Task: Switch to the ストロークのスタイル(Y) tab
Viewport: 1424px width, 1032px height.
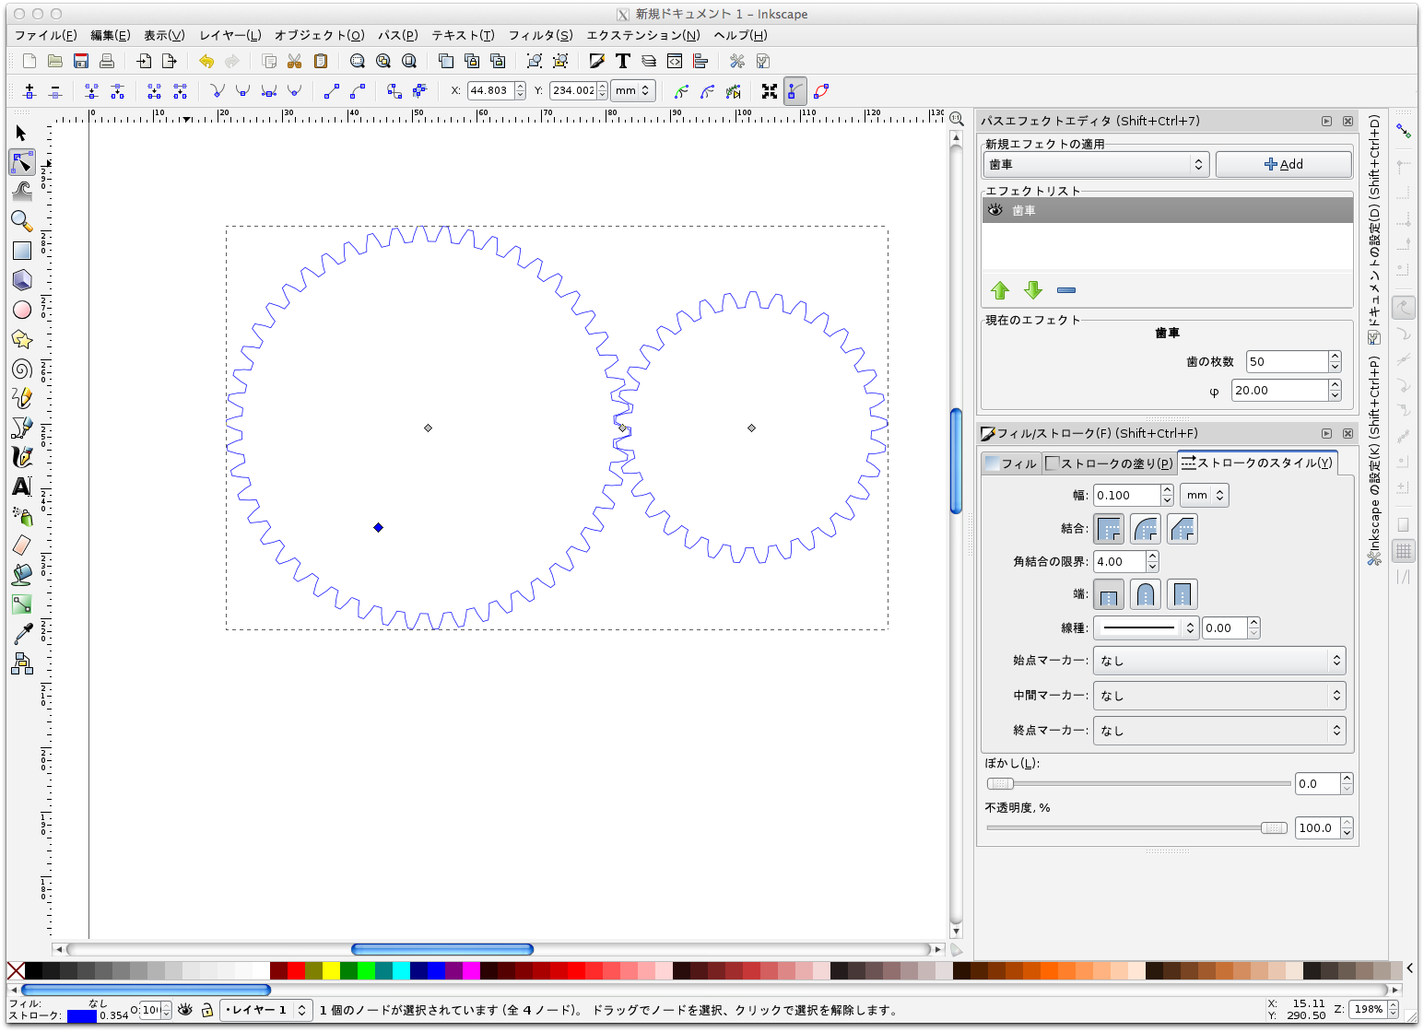Action: (1256, 463)
